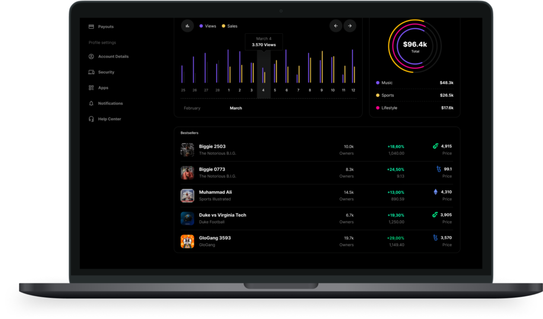The width and height of the screenshot is (543, 319).
Task: Click the Lifestyle $17.6k value
Action: [447, 108]
